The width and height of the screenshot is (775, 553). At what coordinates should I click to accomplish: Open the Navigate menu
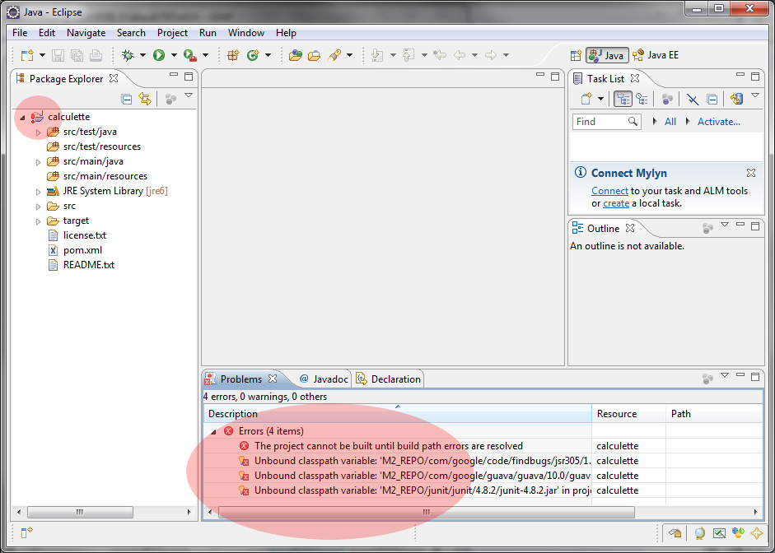tap(86, 33)
